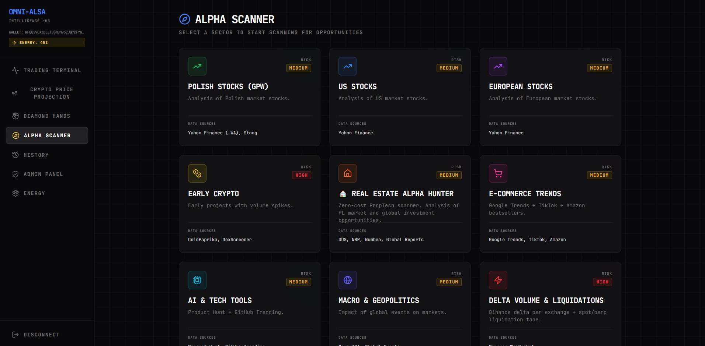Screen dimensions: 705x346
Task: Click the Alpha Scanner compass icon in sidebar
Action: tap(16, 135)
